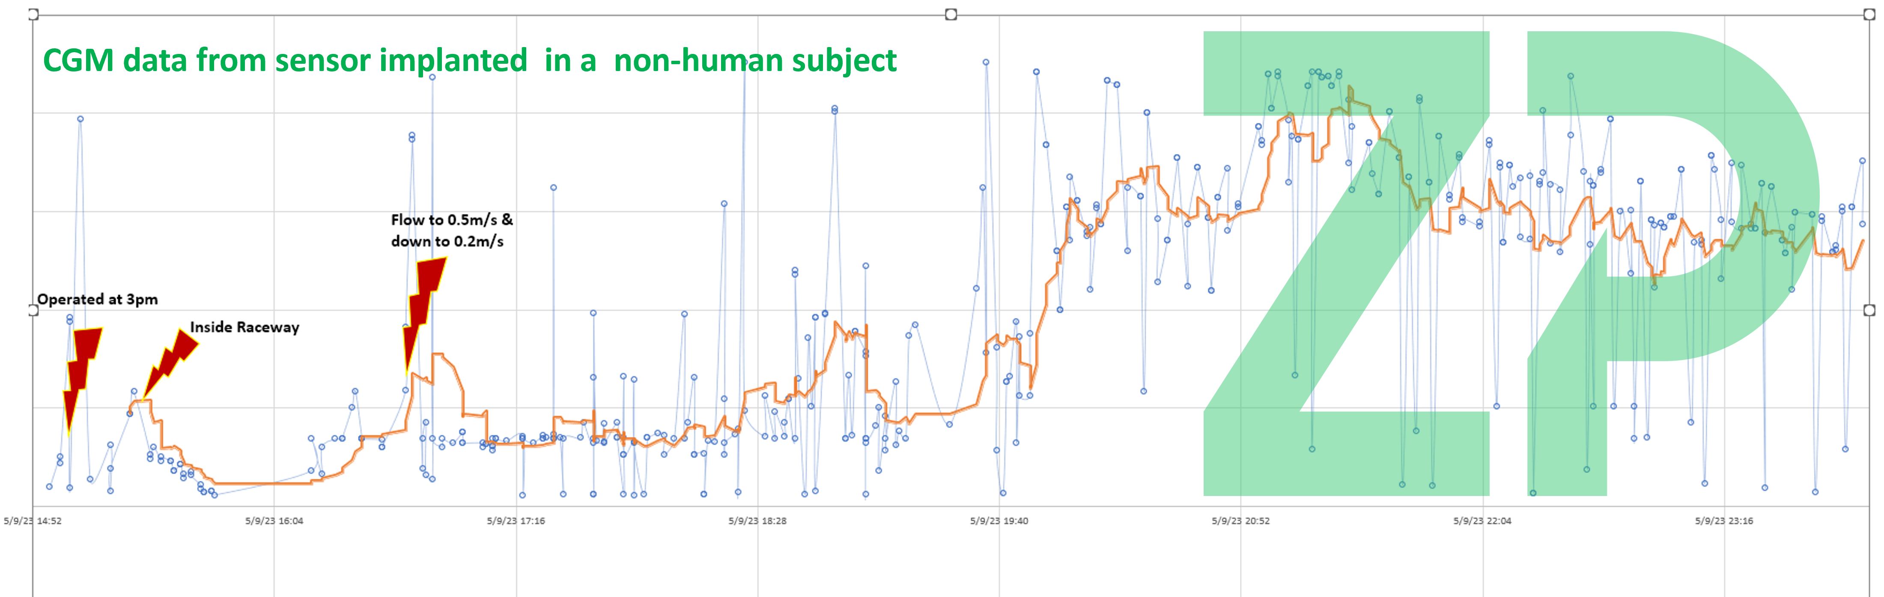
Task: Select the 5/9/23 17:16 axis label
Action: [516, 521]
